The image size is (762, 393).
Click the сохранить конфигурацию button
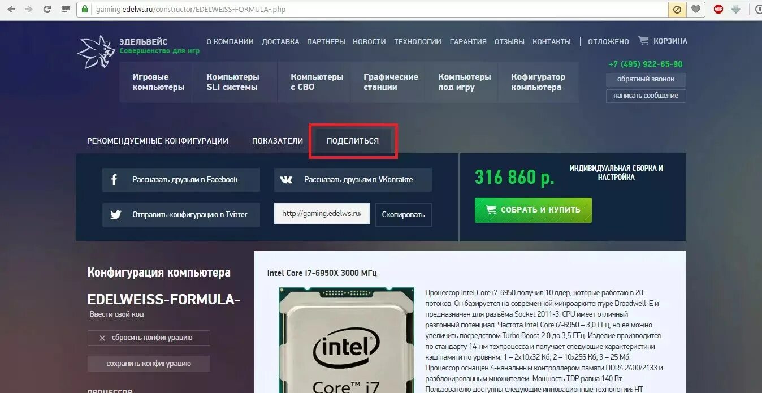click(149, 364)
